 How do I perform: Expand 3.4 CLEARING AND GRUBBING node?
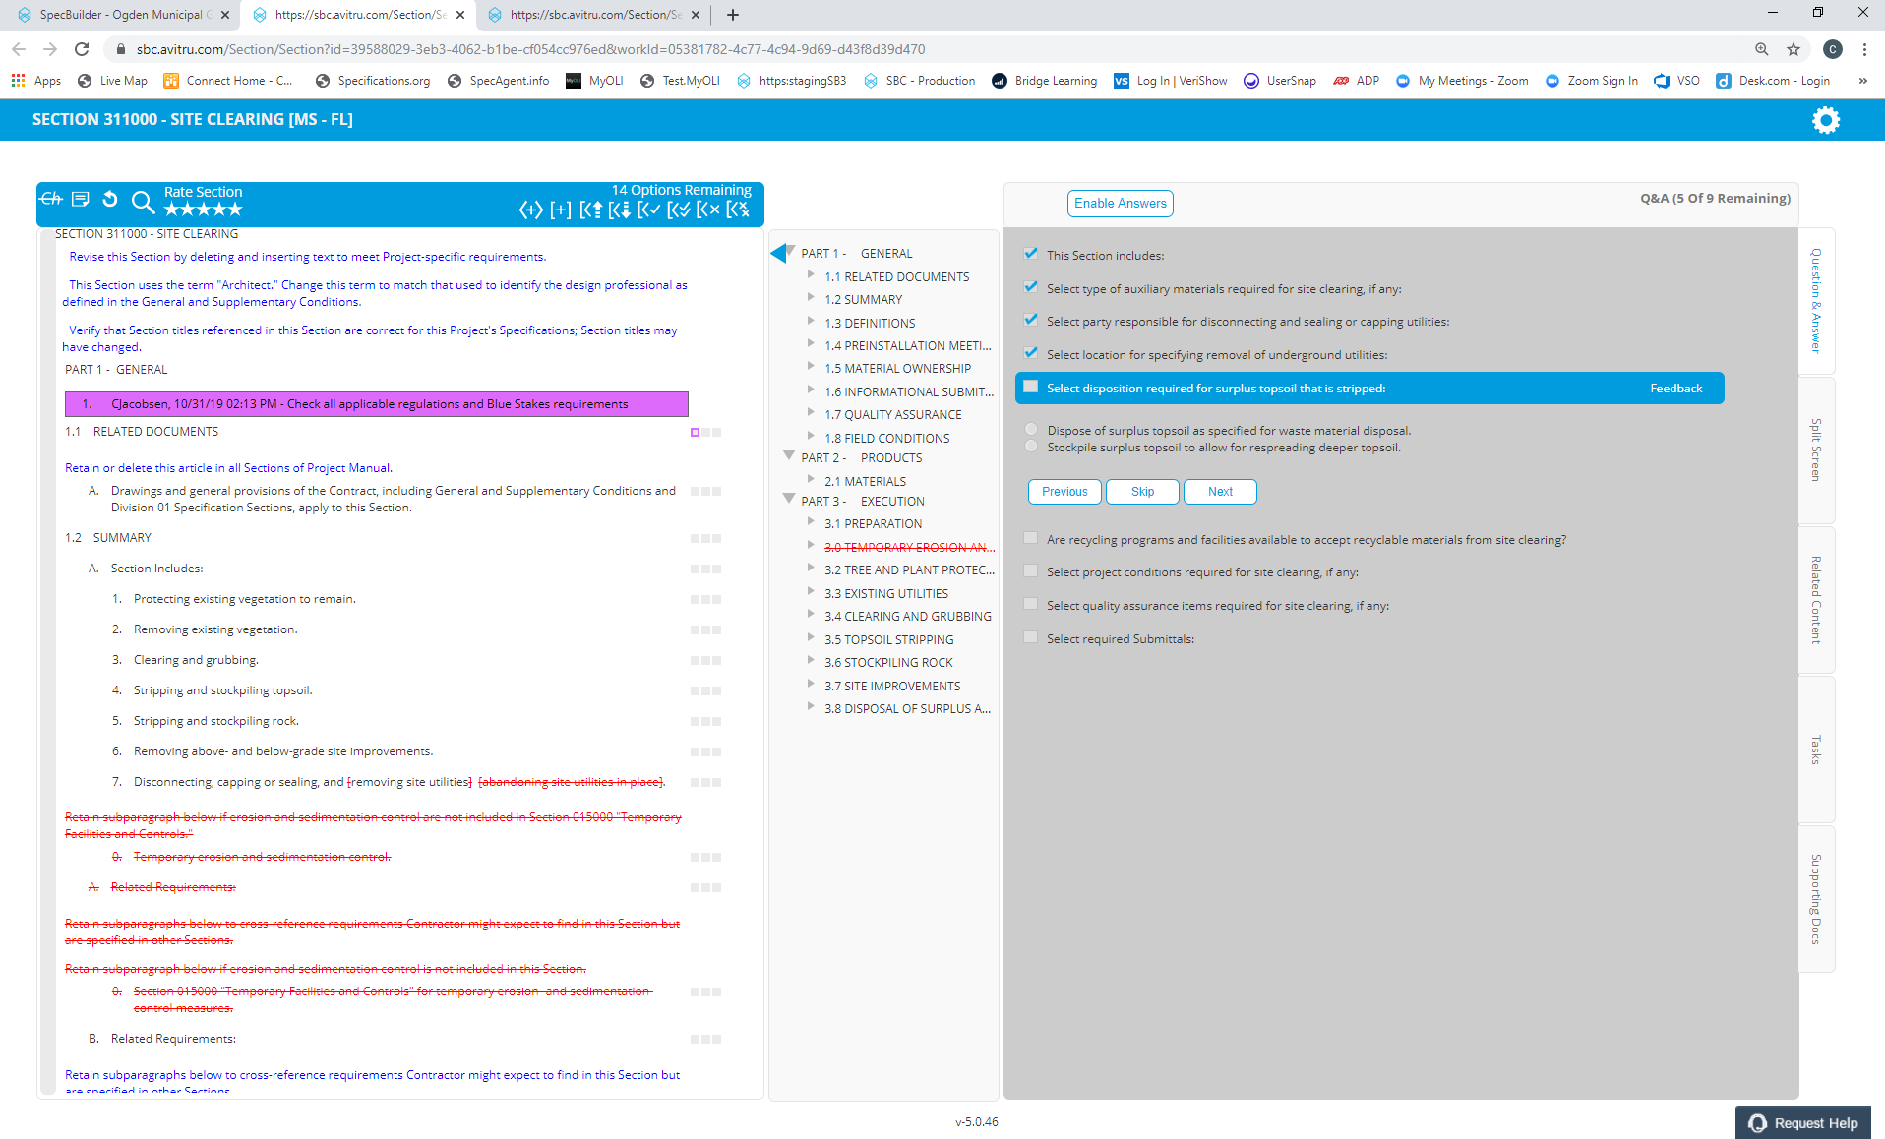[812, 616]
